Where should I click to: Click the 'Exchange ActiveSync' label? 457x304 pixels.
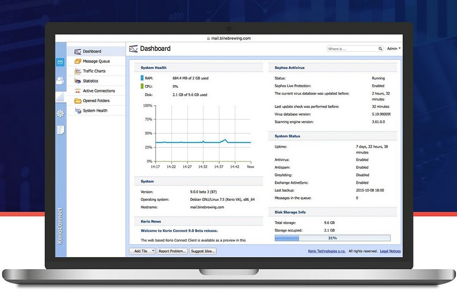pos(291,183)
